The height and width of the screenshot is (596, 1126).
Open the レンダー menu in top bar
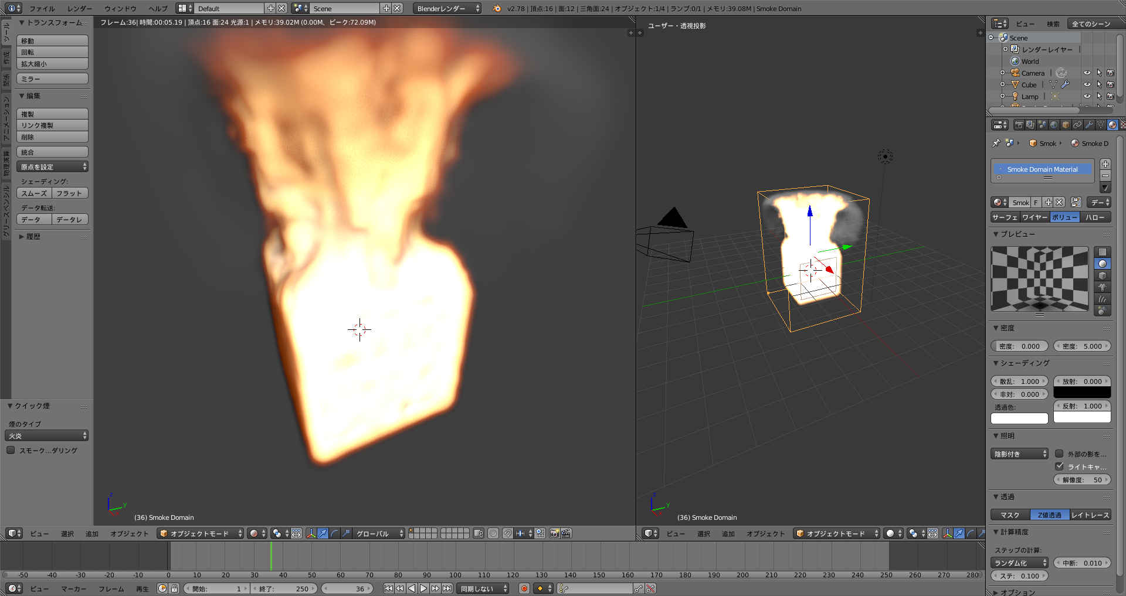click(x=79, y=8)
